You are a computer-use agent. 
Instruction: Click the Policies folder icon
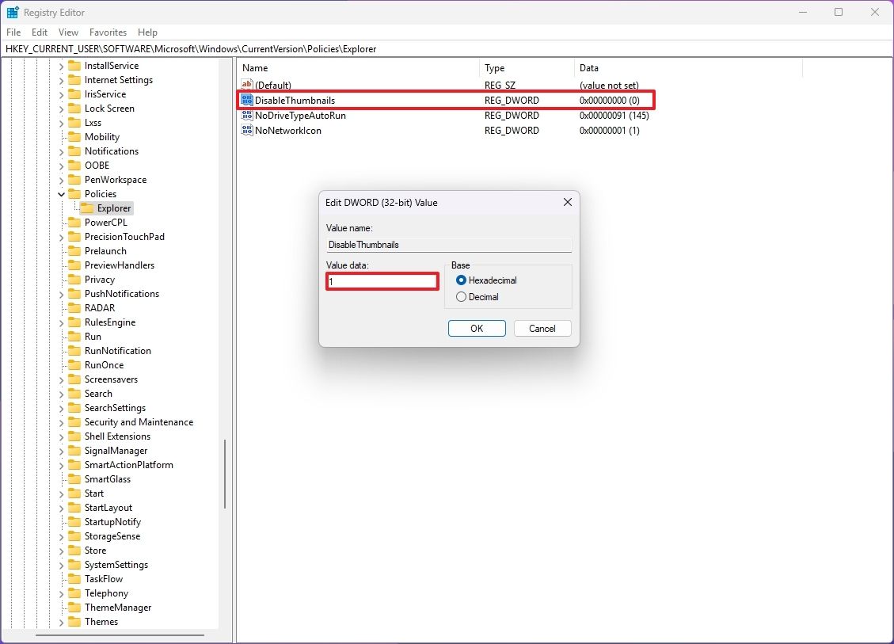coord(76,193)
